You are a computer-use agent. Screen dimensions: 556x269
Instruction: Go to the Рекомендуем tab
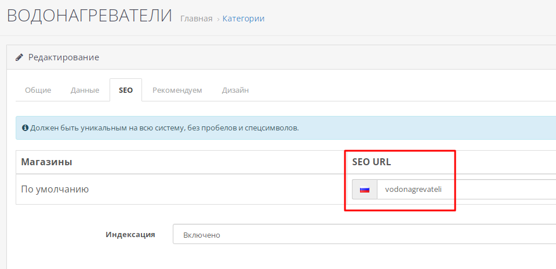(x=177, y=90)
